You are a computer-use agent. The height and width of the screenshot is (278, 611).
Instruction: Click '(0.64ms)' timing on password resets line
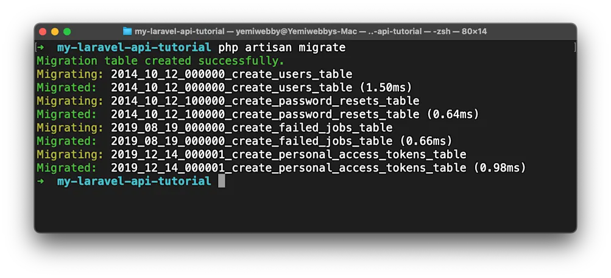453,114
